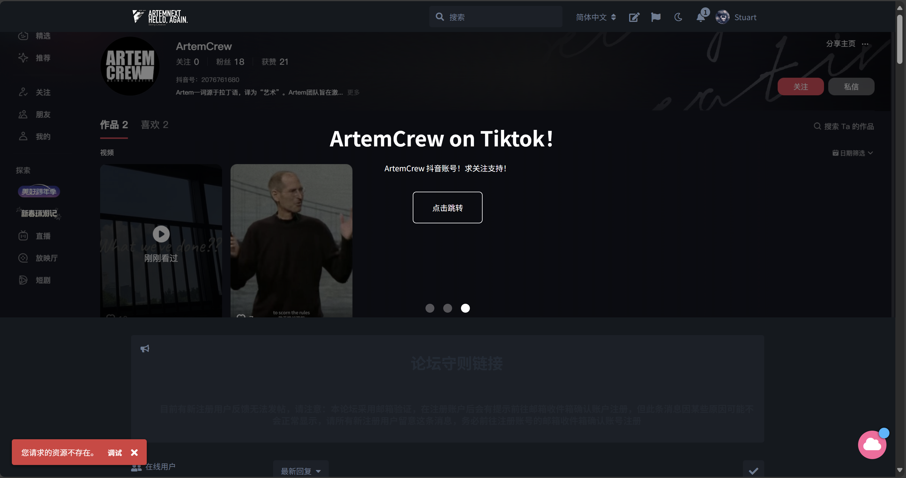
Task: Click the 获赞 21 count
Action: tap(275, 62)
